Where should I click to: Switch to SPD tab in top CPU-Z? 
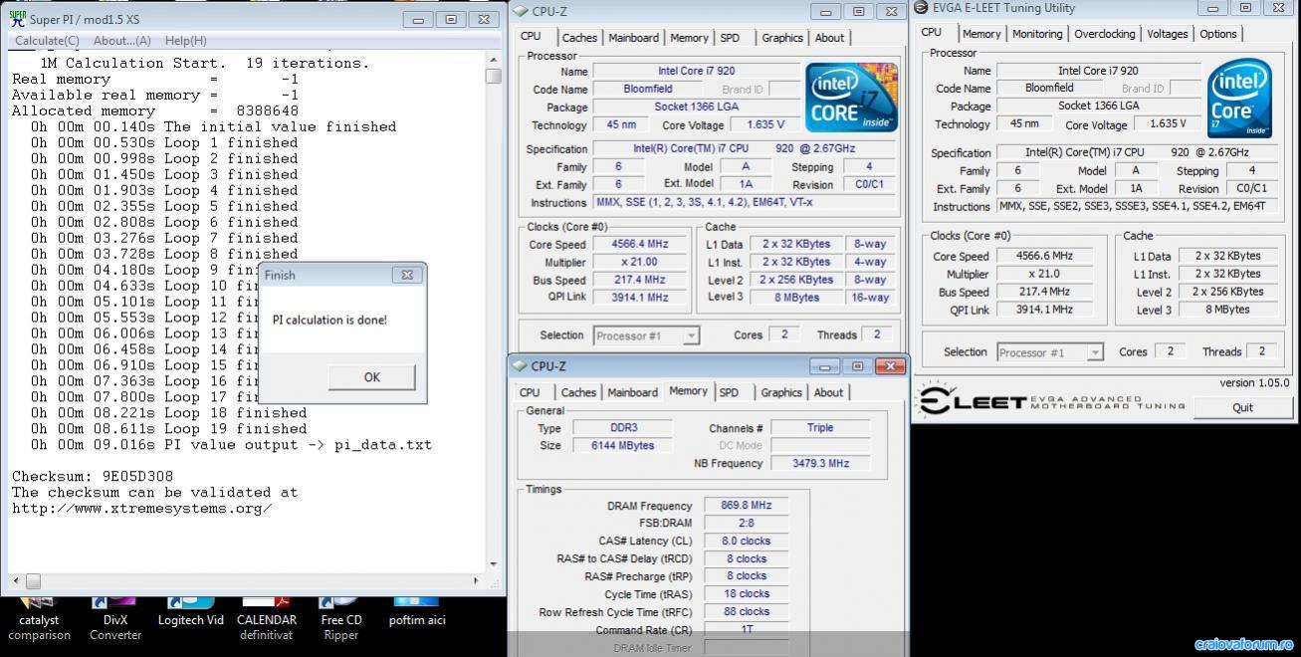point(730,38)
